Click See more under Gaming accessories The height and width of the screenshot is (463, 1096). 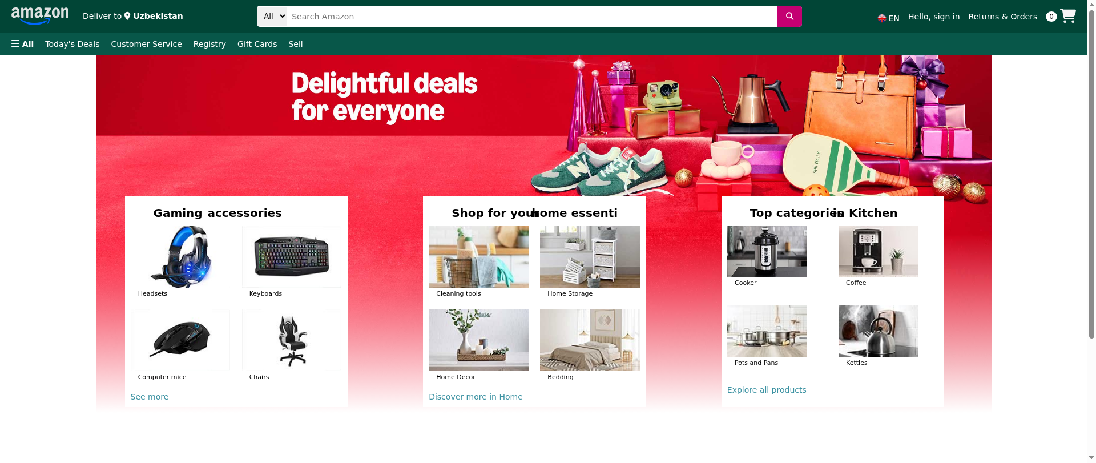150,397
